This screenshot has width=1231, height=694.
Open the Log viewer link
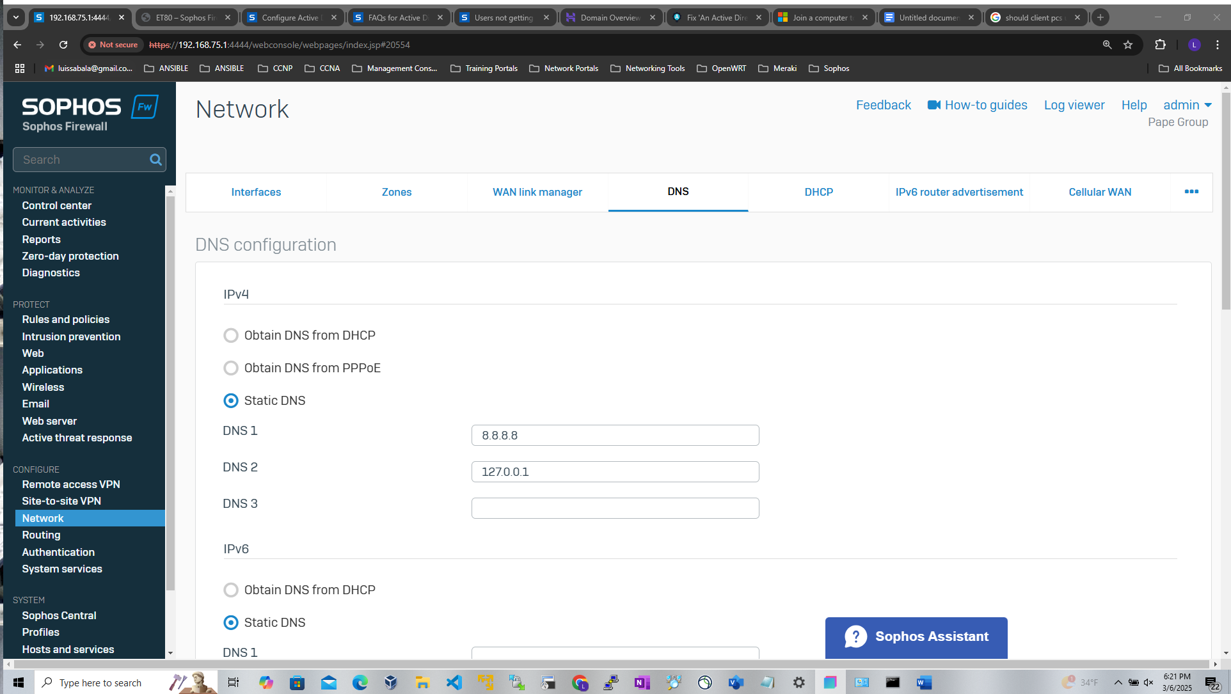click(1074, 106)
